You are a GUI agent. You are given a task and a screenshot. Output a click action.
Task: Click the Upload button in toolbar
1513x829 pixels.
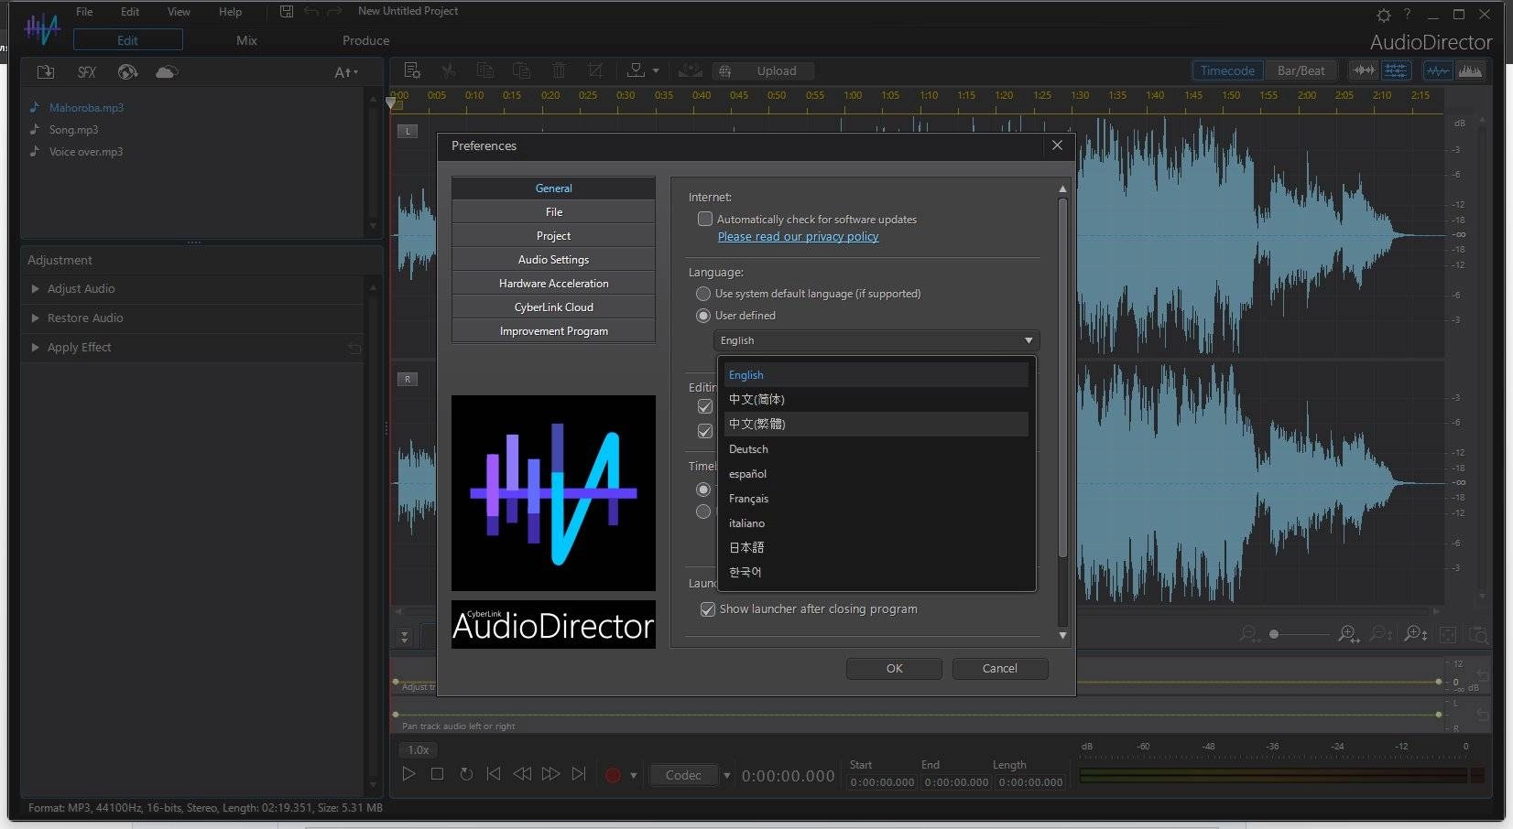(x=764, y=70)
